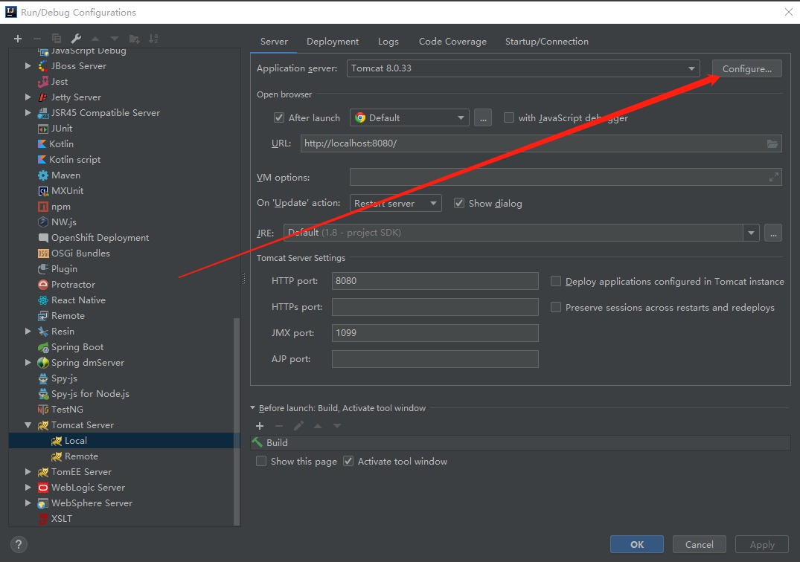Image resolution: width=800 pixels, height=562 pixels.
Task: Click the Remove Configuration minus icon
Action: [x=36, y=39]
